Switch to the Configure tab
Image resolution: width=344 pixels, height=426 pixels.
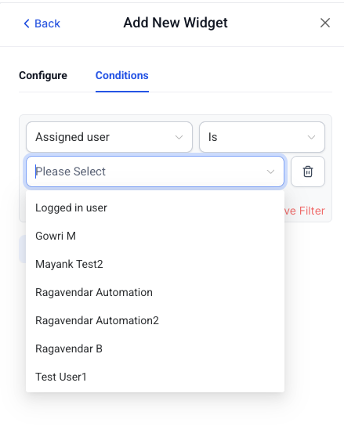click(x=43, y=75)
